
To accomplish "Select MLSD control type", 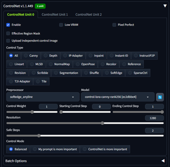I will point(36,64).
